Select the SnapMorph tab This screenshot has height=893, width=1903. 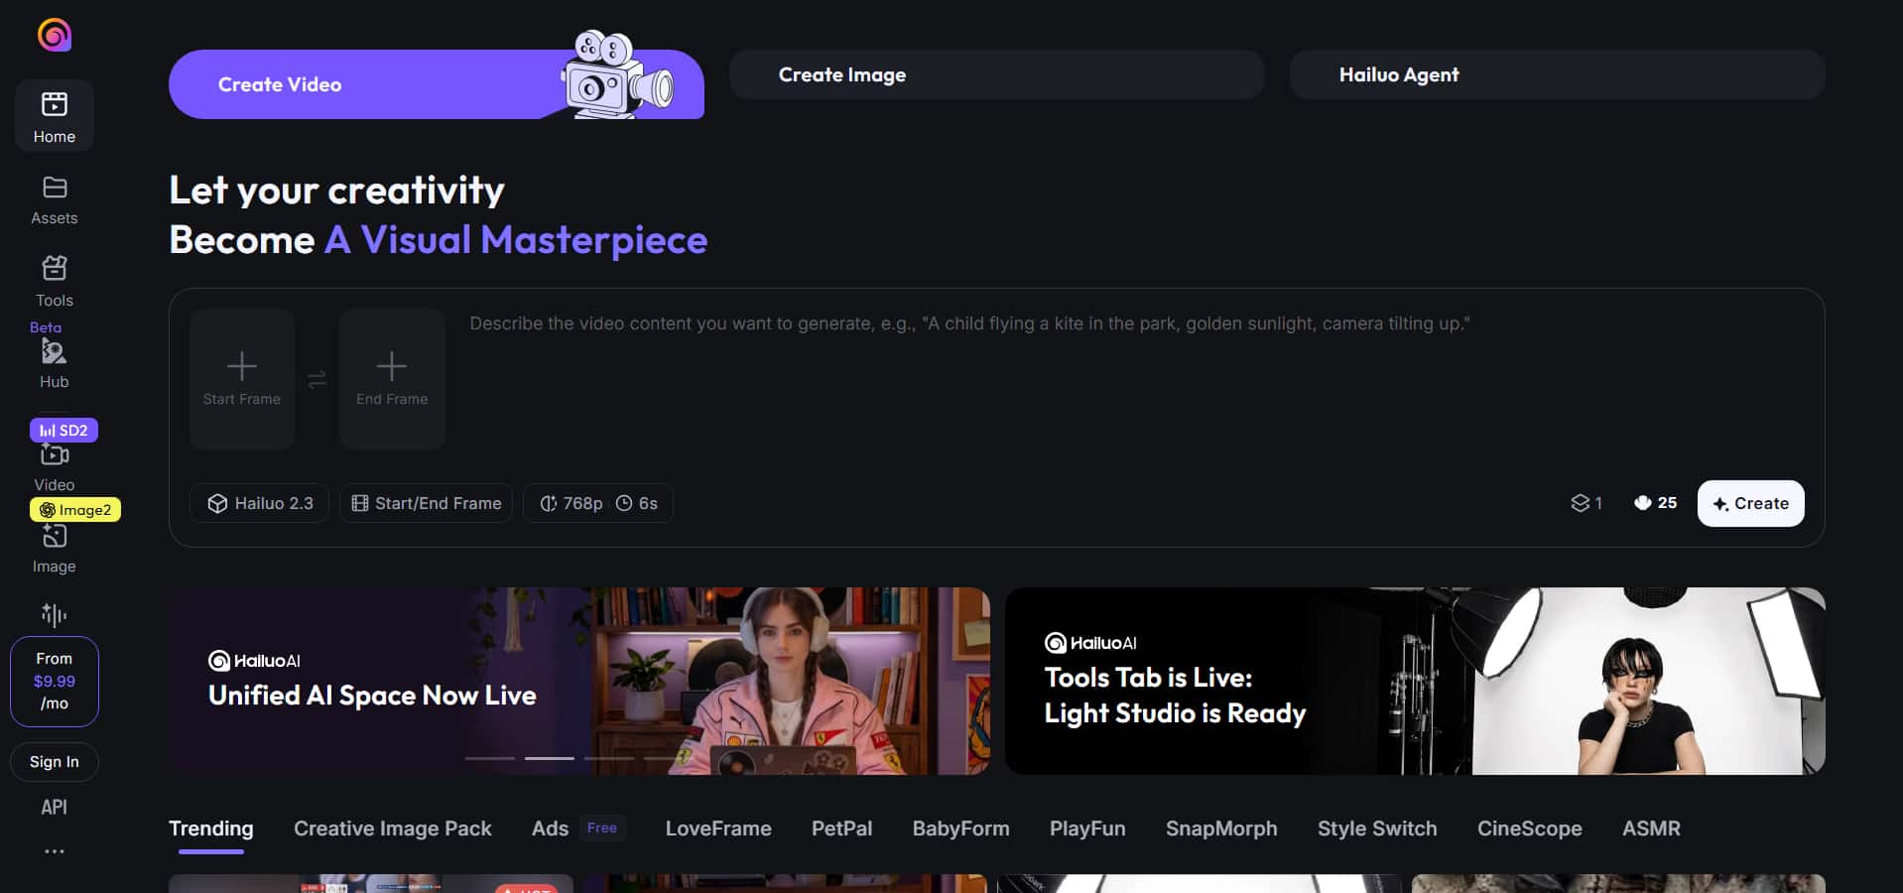(1221, 829)
